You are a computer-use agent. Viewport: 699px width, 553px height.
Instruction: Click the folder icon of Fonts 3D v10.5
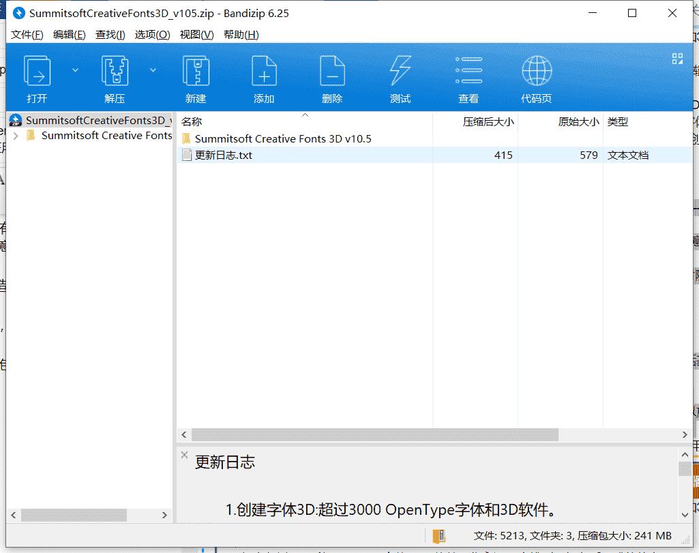pyautogui.click(x=186, y=138)
